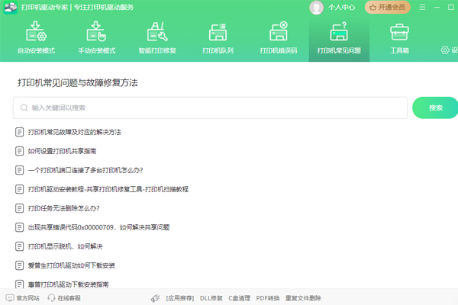Open 智能打印修复 tool
The height and width of the screenshot is (305, 458).
(x=156, y=38)
